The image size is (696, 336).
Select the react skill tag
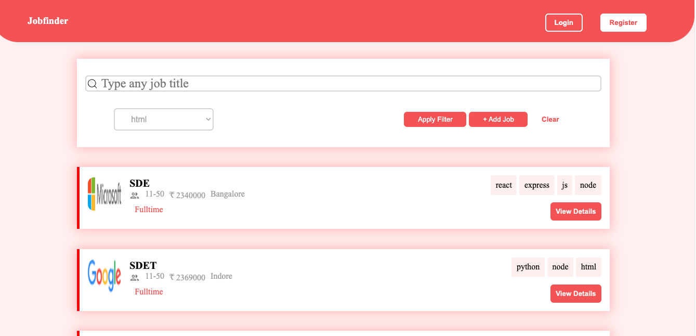(504, 185)
